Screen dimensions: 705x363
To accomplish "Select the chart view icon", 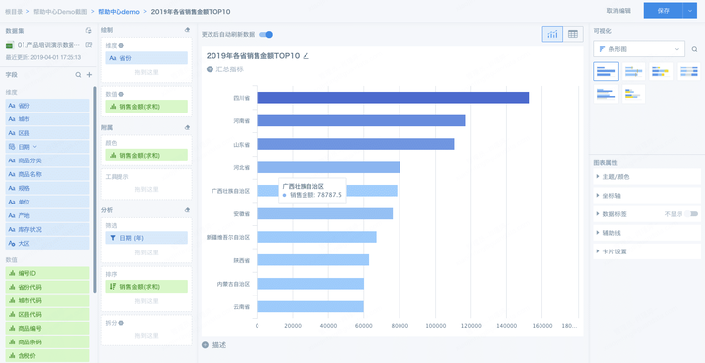I will tap(552, 34).
